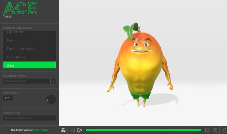Click the exit/logout arrow icon
Screen dimensions: 227x134
(222, 130)
